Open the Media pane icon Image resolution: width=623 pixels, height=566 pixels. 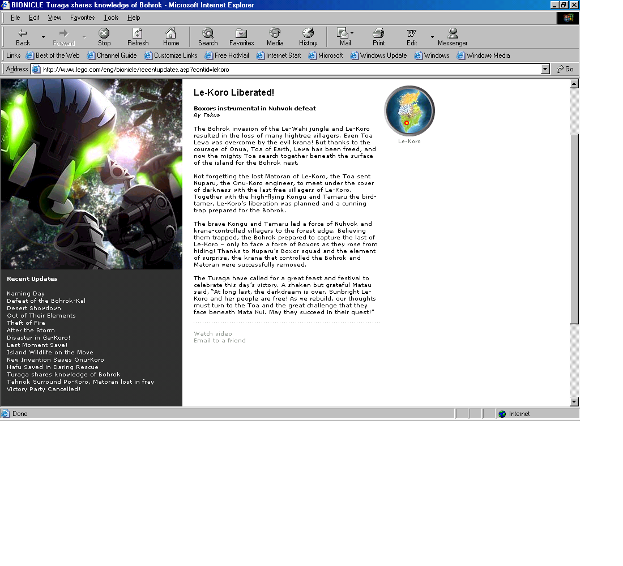coord(275,37)
